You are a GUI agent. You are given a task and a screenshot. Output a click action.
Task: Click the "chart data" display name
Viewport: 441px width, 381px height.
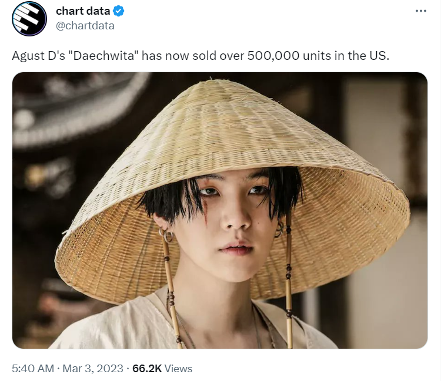coord(83,11)
